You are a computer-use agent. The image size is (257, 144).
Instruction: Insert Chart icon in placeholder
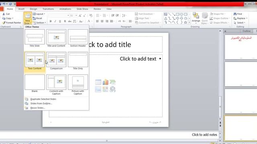105,82
